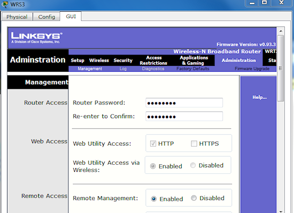Open the Access Restrictions menu
Viewport: 294px width, 213px height.
[x=153, y=60]
